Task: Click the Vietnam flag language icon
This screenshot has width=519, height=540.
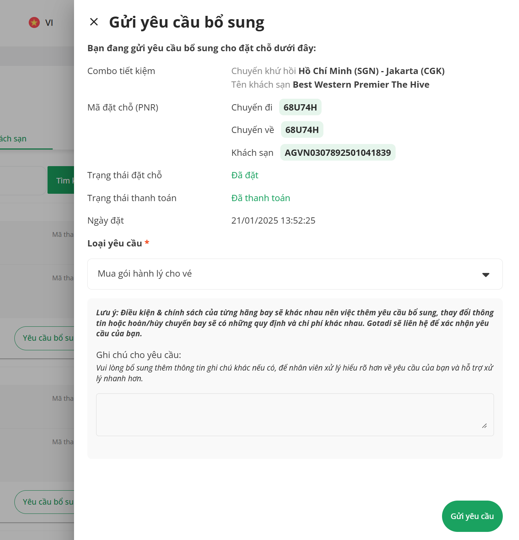Action: (34, 22)
